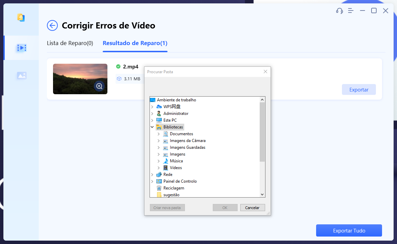This screenshot has height=244, width=397.
Task: Collapse the Bibliotecas tree node
Action: point(152,127)
